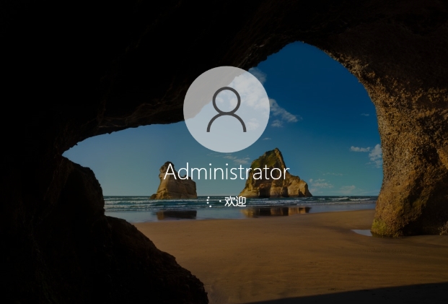Screen dimensions: 448x304
Task: Click the left rock's reflection on wet sand
Action: click(176, 214)
